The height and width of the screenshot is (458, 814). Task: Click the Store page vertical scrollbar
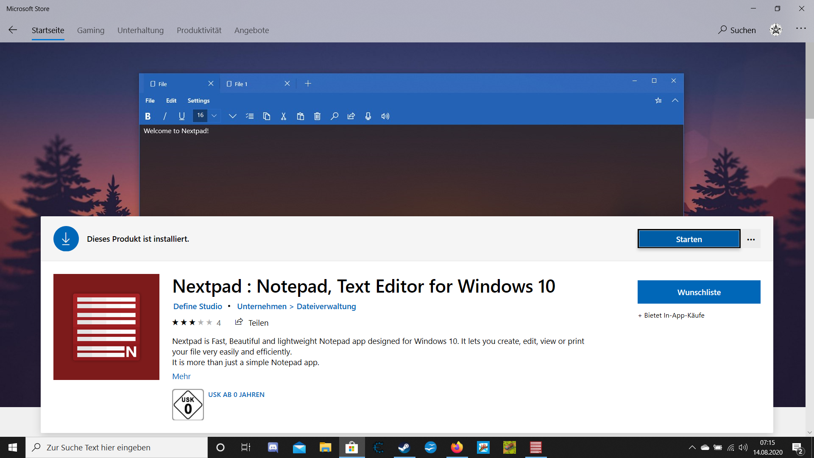[810, 81]
